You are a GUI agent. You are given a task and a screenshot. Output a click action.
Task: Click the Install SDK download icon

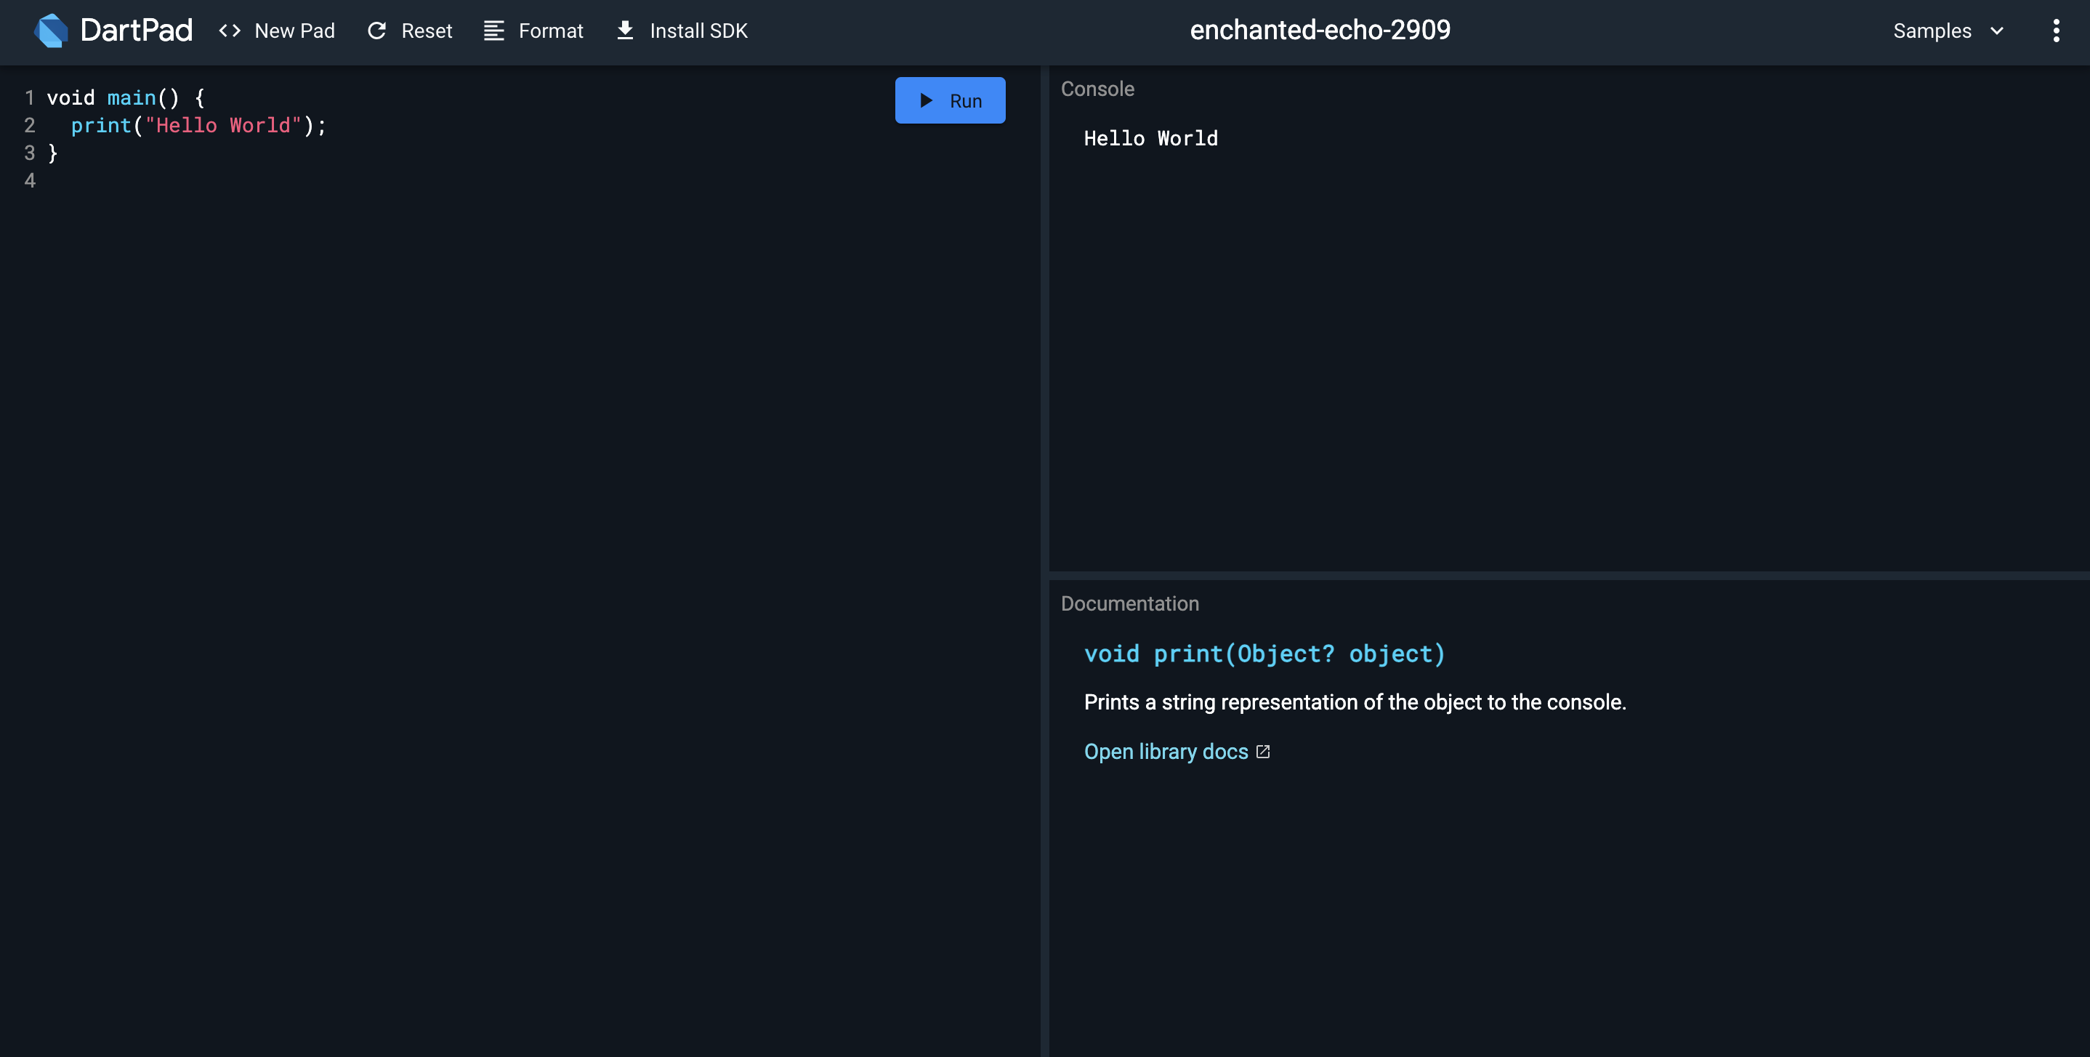point(625,31)
